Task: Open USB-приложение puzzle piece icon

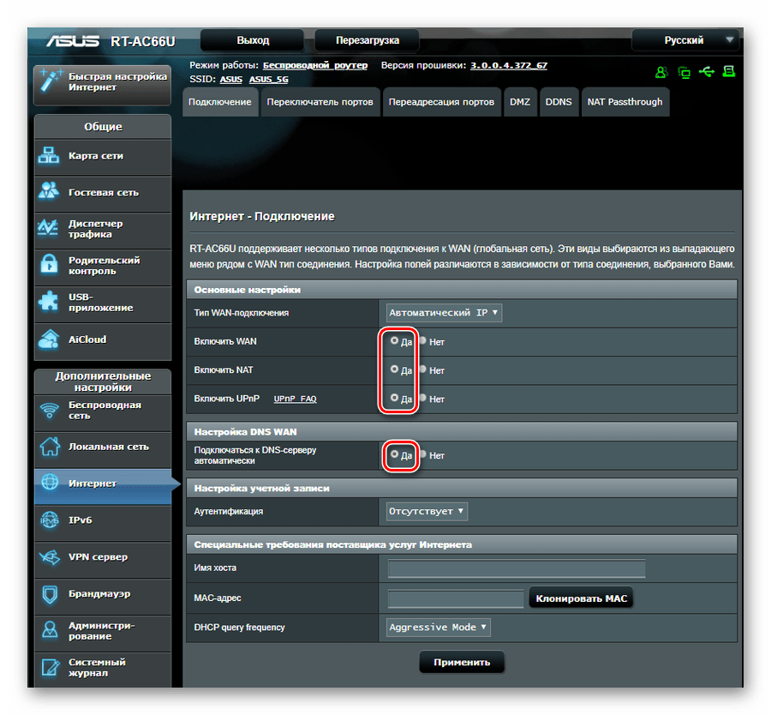Action: (49, 301)
